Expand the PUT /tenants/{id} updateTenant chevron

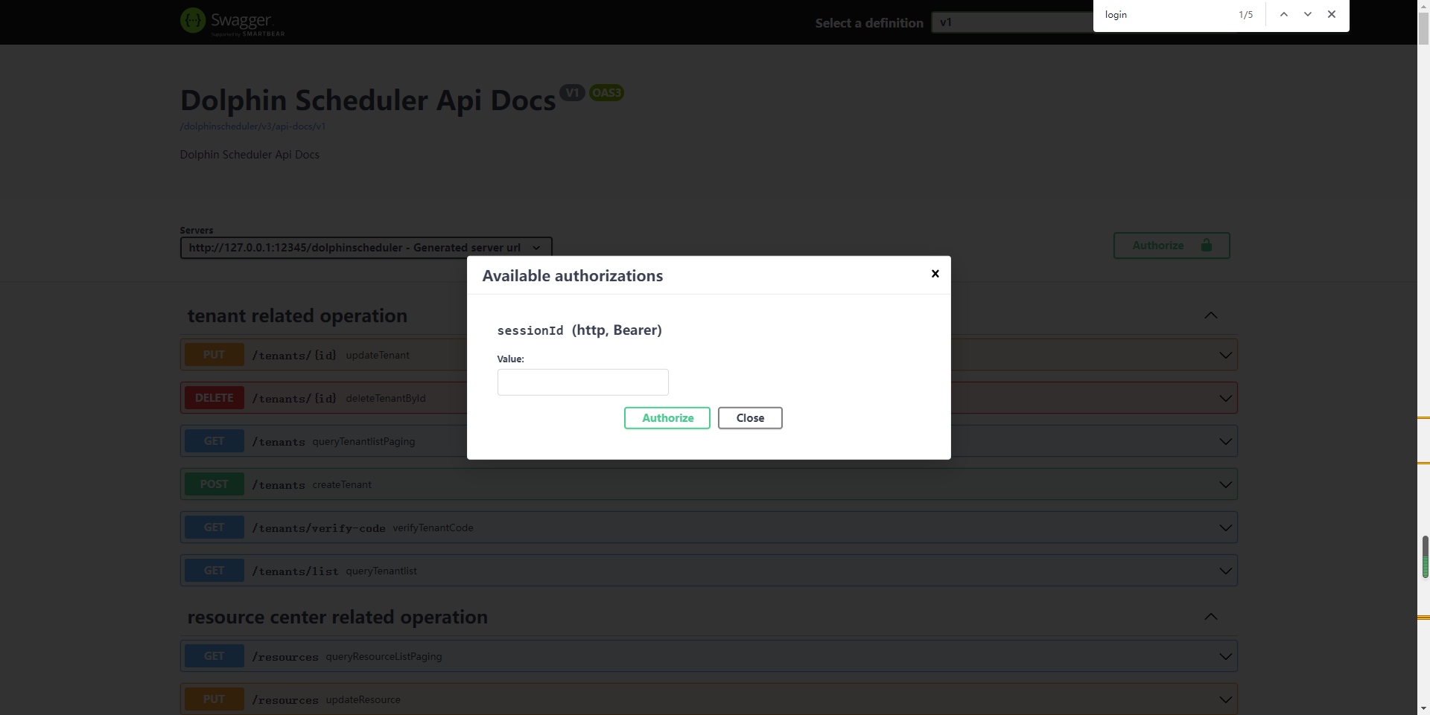[1225, 355]
